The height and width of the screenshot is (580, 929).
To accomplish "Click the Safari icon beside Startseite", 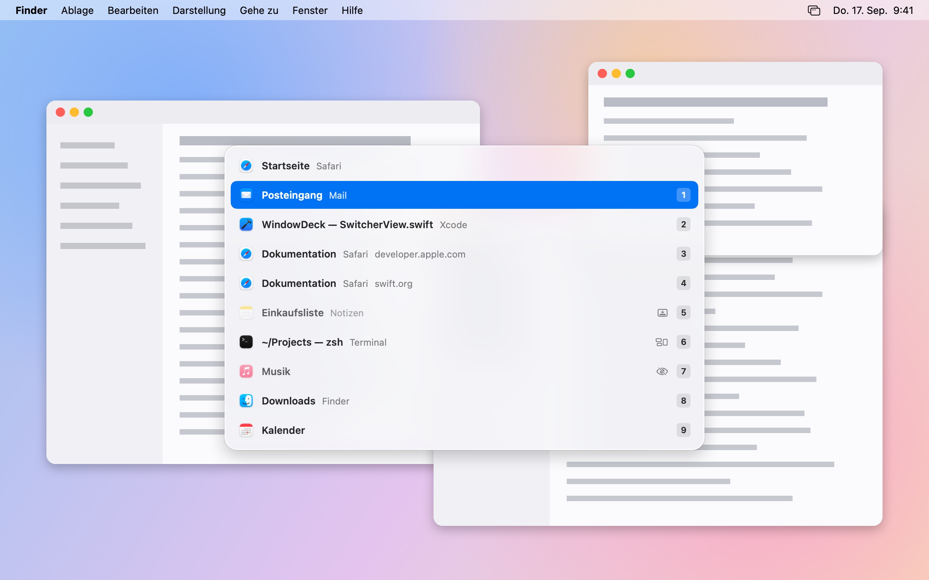I will click(x=246, y=166).
